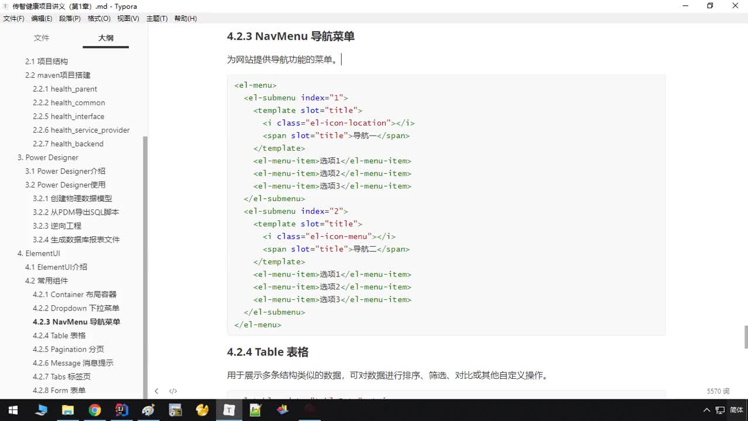Click the 5570 词 word count status
The width and height of the screenshot is (748, 421).
click(x=718, y=391)
